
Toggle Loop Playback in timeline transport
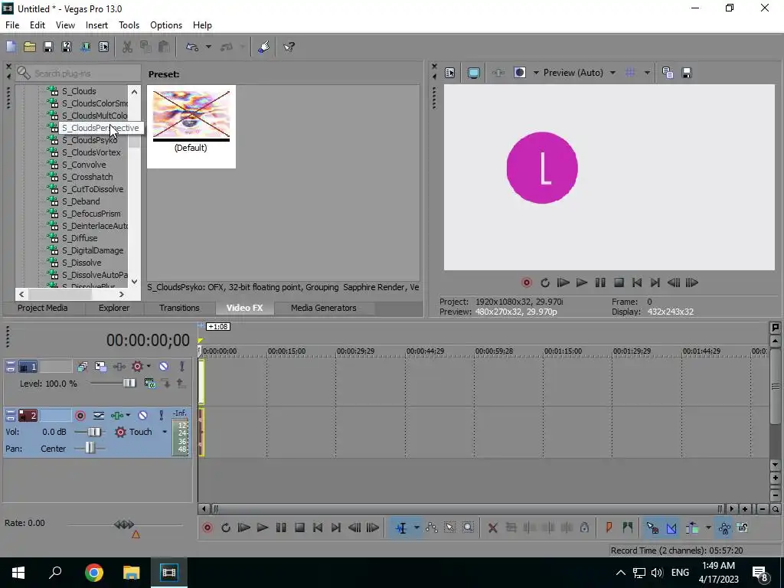coord(226,528)
